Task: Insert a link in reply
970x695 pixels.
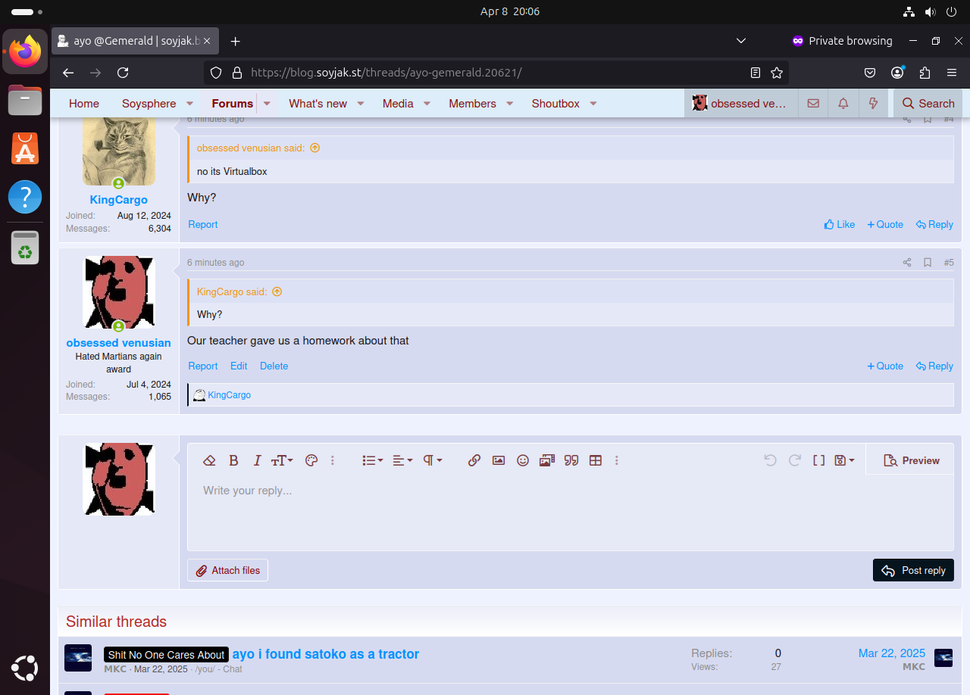Action: (474, 460)
